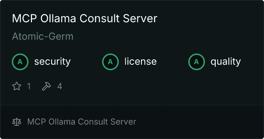Click the quality grade A badge
The width and height of the screenshot is (264, 139).
click(x=197, y=62)
